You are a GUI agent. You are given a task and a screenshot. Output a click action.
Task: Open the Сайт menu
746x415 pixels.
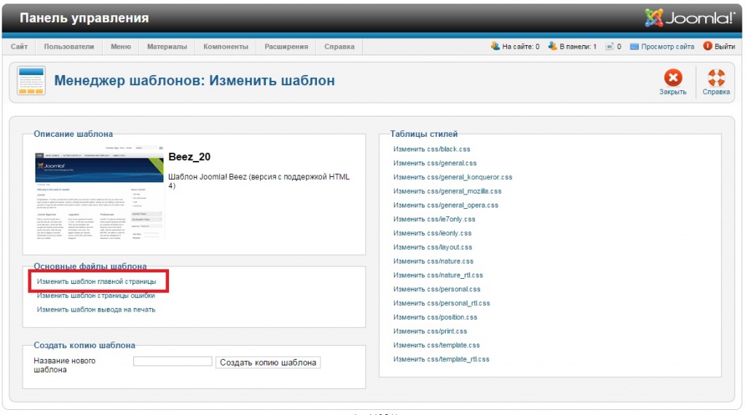coord(20,47)
